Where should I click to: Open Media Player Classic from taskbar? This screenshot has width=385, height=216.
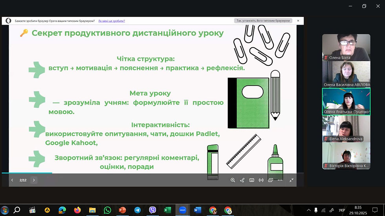pos(32,210)
